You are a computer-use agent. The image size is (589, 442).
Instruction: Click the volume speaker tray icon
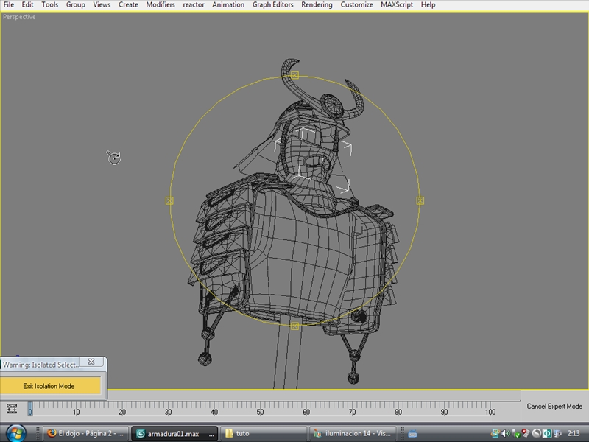pos(506,434)
